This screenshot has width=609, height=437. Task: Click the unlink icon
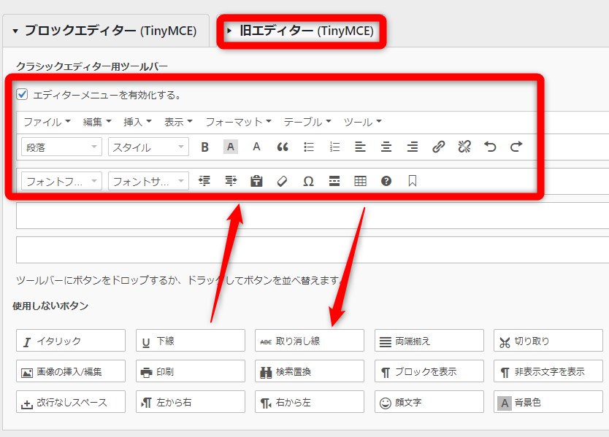click(x=464, y=147)
